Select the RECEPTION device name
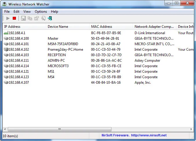This screenshot has width=196, height=141. (57, 55)
